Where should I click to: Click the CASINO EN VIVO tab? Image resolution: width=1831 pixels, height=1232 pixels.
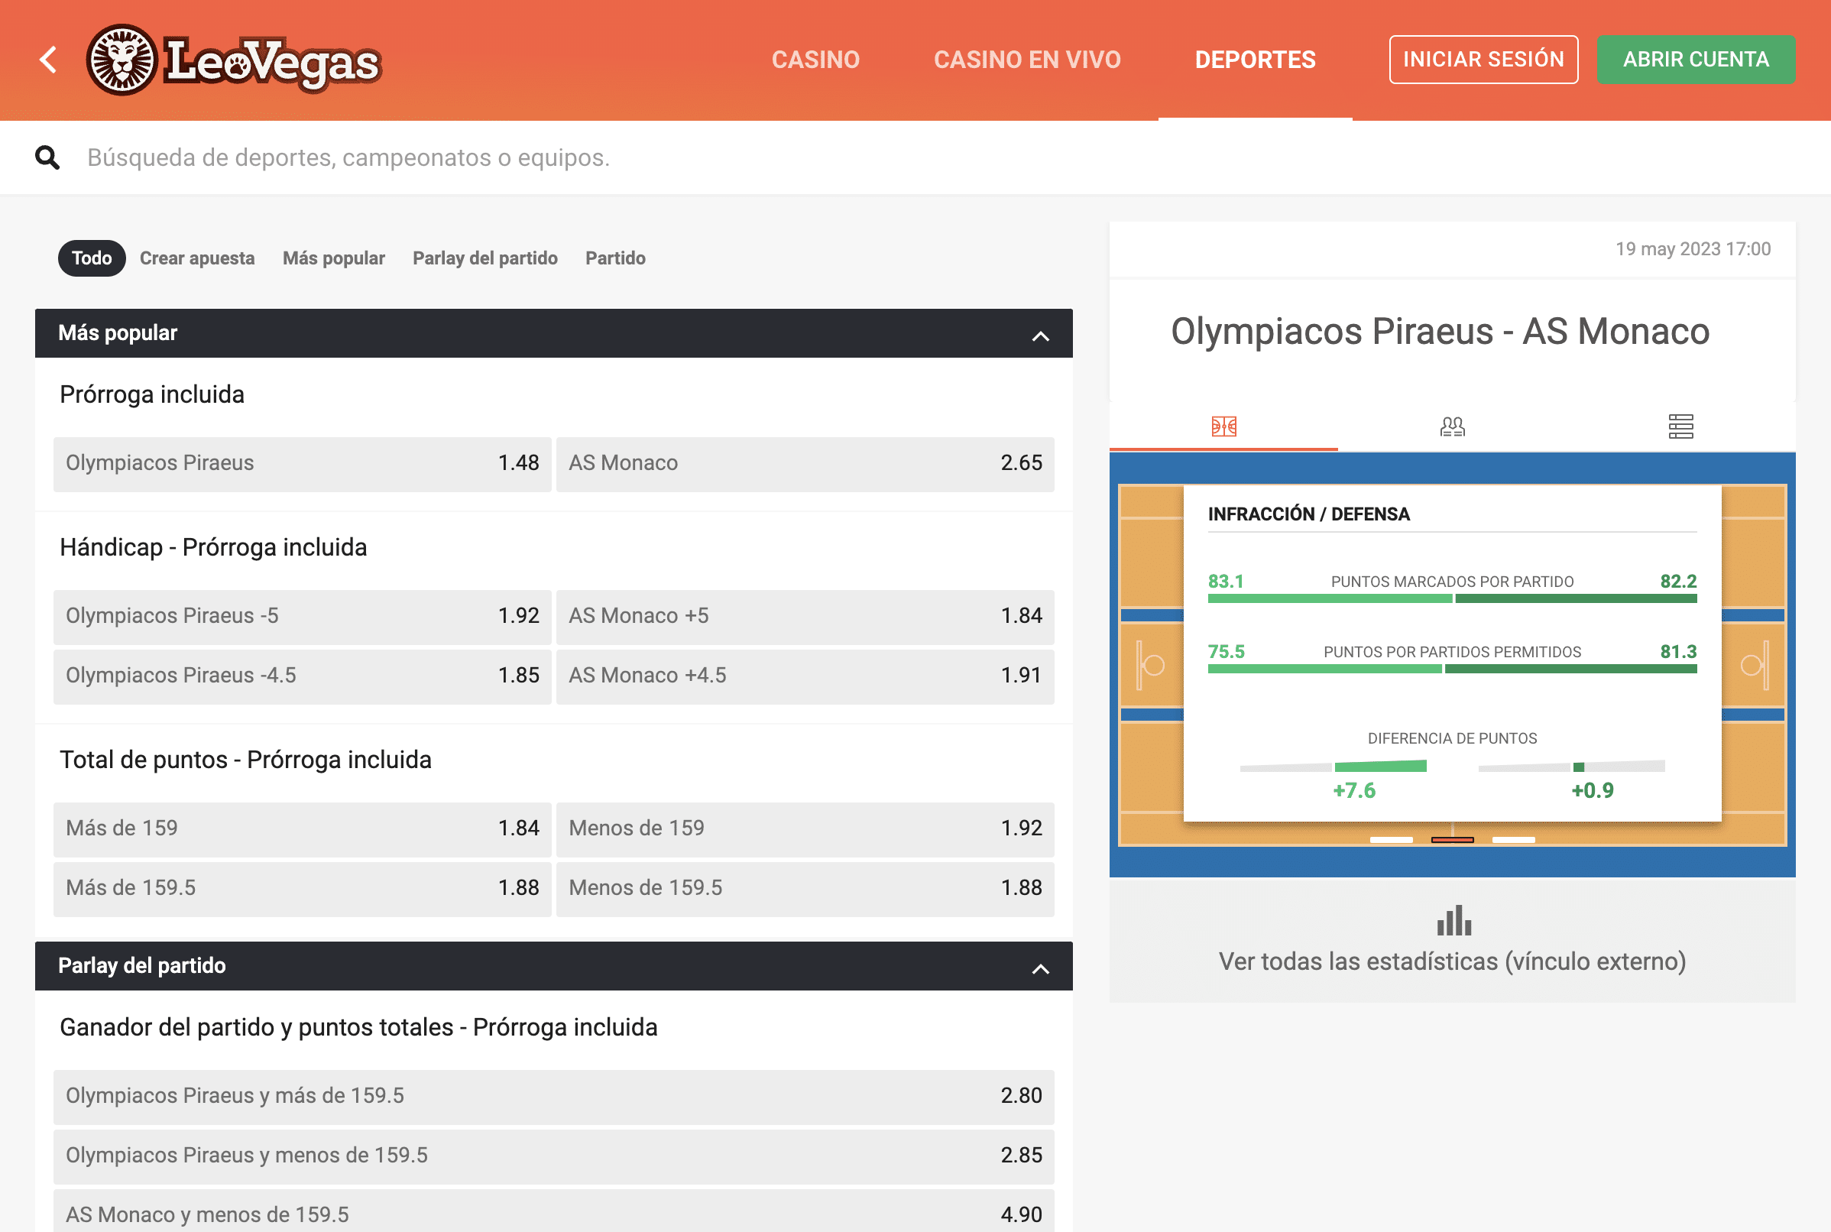1027,58
